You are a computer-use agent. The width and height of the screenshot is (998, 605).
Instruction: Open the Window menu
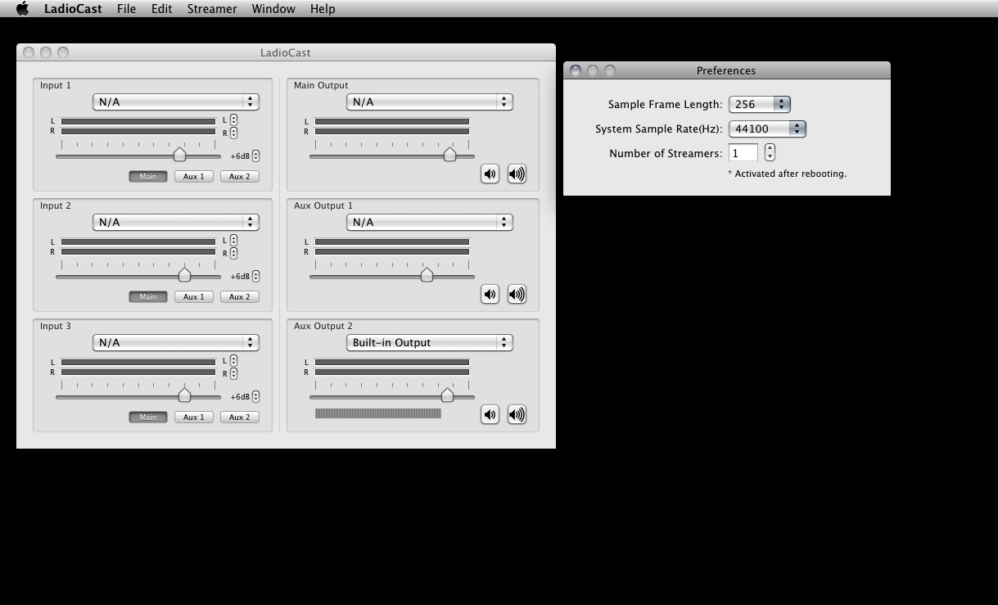(273, 9)
